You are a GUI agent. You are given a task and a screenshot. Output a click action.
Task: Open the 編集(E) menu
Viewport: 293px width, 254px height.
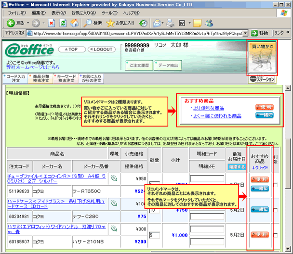tap(39, 13)
